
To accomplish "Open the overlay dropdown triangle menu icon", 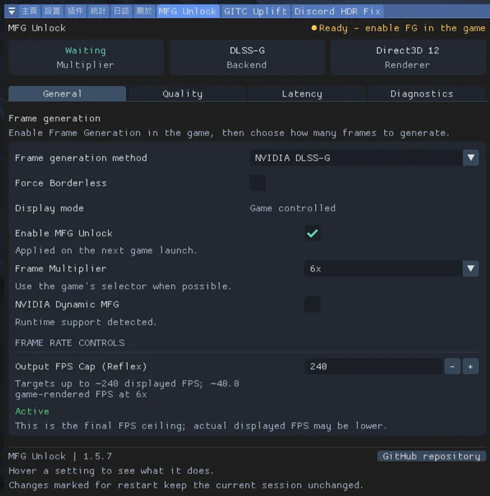I will (11, 11).
